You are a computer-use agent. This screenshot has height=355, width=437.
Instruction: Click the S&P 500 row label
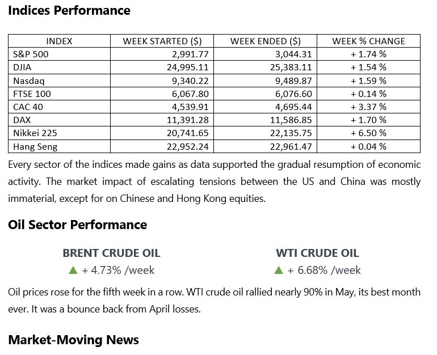click(x=28, y=54)
